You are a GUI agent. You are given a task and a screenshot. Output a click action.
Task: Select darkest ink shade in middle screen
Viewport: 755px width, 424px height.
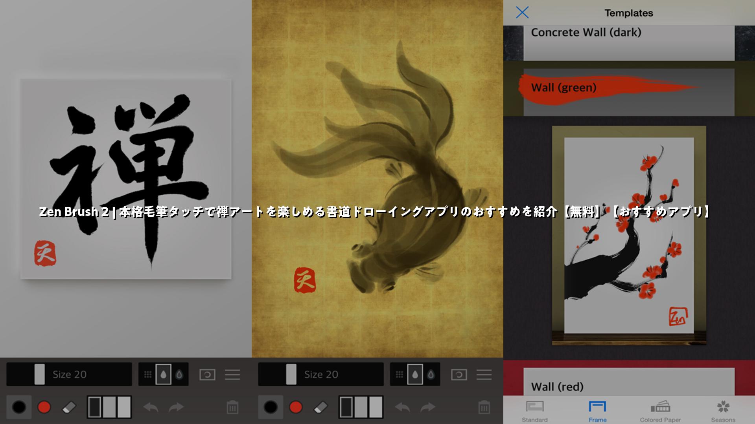[346, 407]
